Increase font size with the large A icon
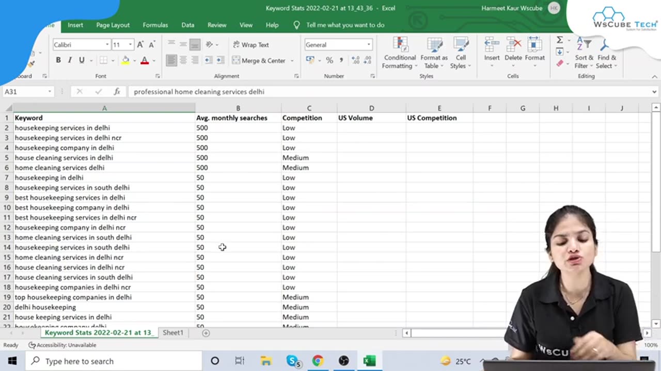 point(140,45)
